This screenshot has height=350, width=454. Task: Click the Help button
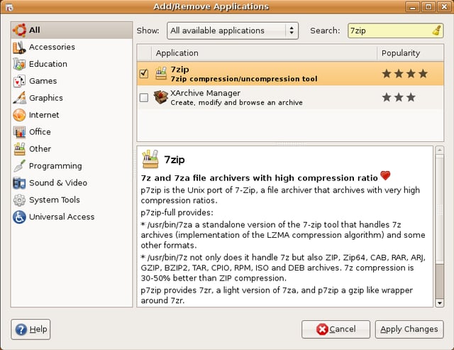point(31,329)
